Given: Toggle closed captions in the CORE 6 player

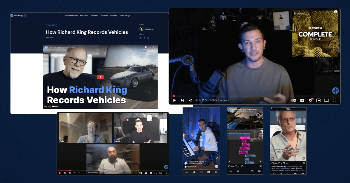Looking at the screenshot, I should [x=302, y=100].
